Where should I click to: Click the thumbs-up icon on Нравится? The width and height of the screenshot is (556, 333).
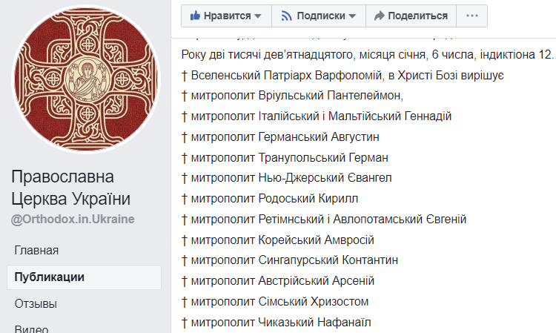coord(196,16)
